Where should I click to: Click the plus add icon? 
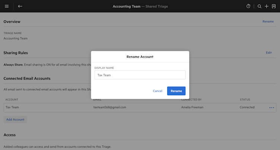[267, 6]
